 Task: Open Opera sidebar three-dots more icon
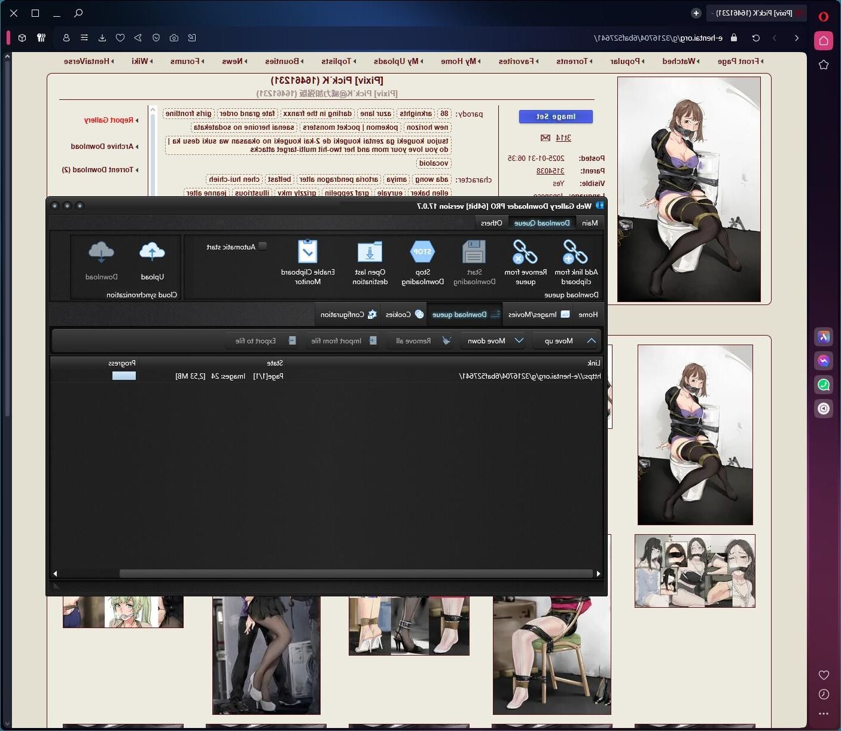tap(824, 713)
